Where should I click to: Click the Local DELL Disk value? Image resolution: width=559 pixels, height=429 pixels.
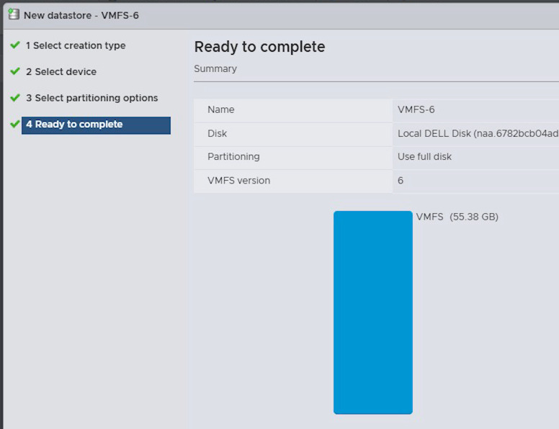[x=478, y=133]
